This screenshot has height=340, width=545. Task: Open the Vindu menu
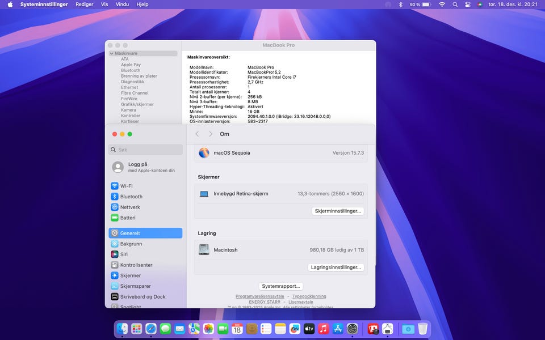122,4
